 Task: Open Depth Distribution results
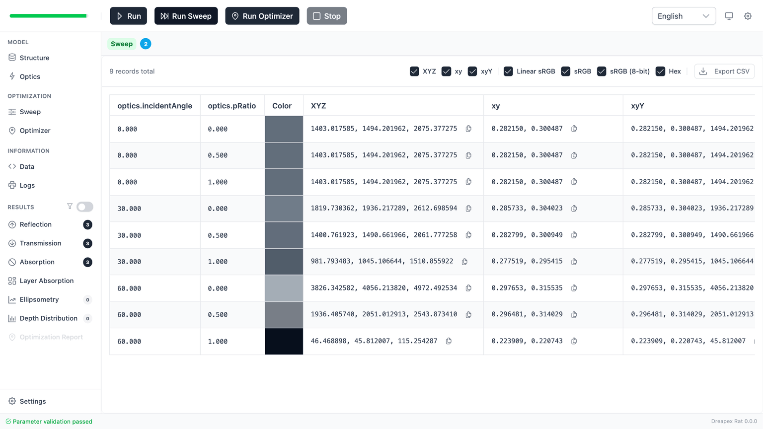[x=48, y=318]
